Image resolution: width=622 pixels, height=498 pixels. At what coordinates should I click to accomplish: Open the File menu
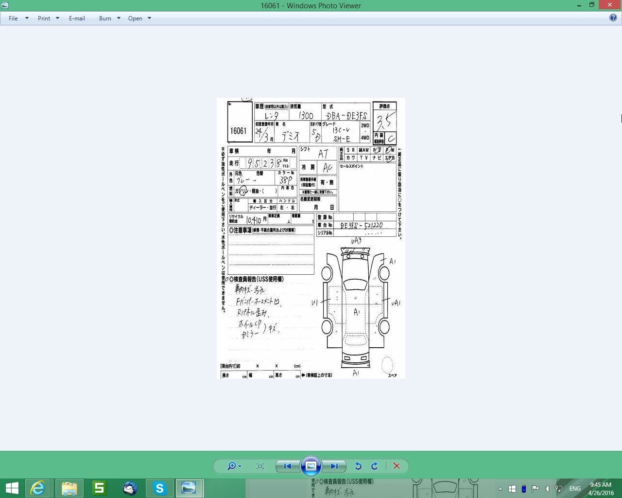coord(13,18)
